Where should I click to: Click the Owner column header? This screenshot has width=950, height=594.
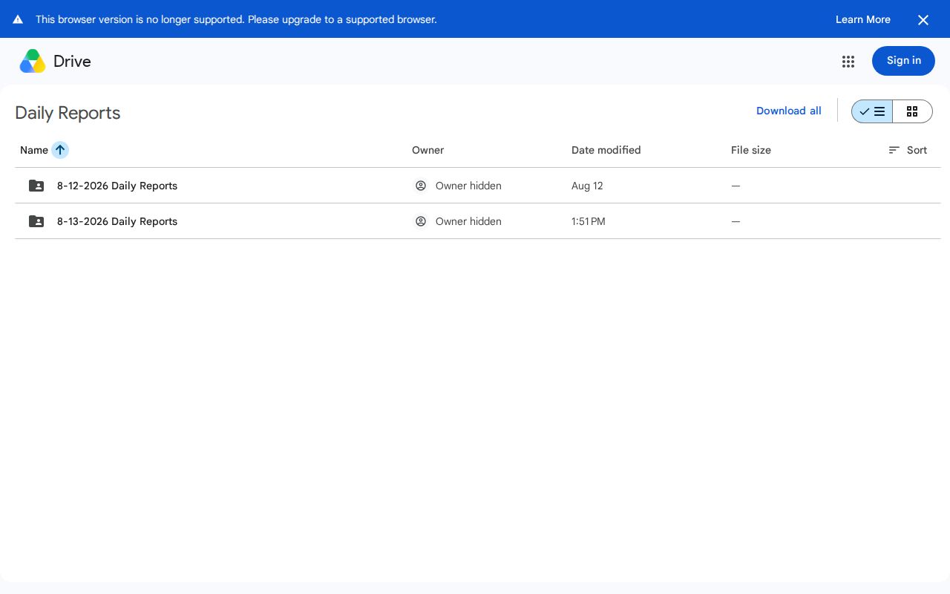[428, 150]
